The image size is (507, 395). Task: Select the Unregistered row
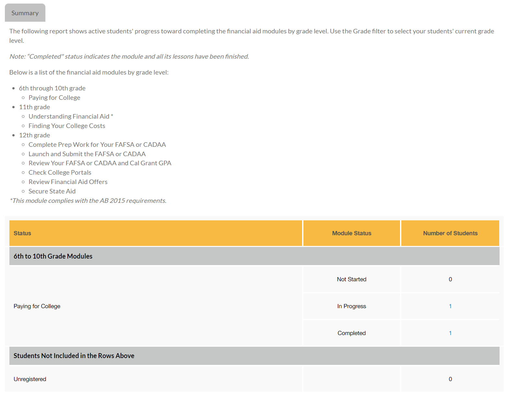(x=30, y=379)
